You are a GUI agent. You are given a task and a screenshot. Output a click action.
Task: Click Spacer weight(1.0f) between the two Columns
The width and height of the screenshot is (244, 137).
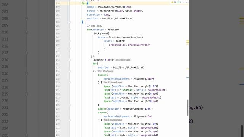pos(125,109)
